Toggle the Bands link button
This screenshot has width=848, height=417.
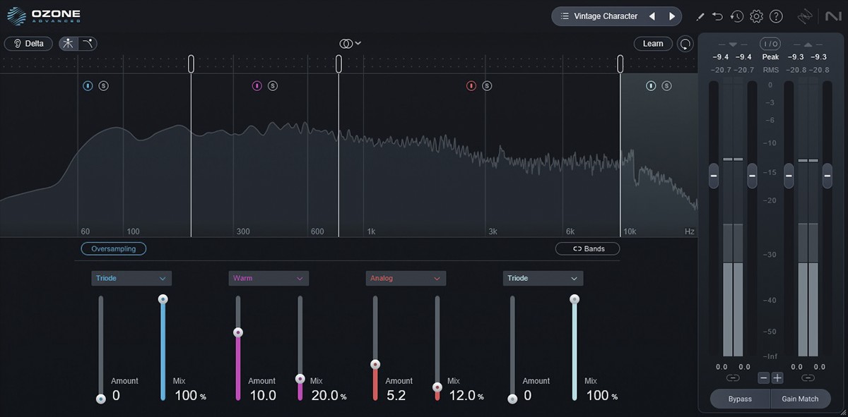click(x=588, y=248)
